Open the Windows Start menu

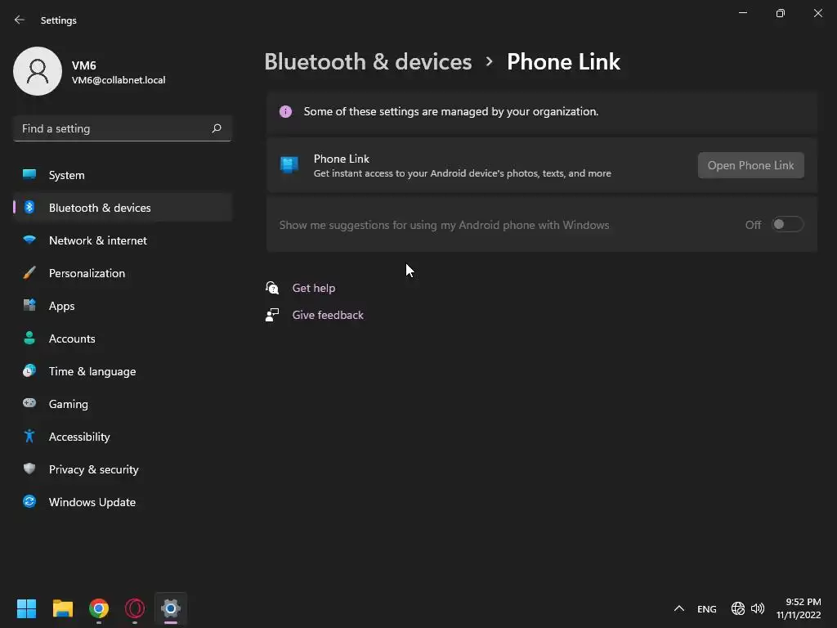[26, 608]
